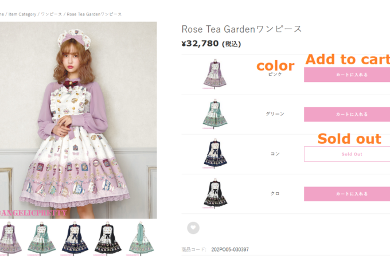Select the green dress image in color list
The width and height of the screenshot is (390, 258).
(215, 114)
